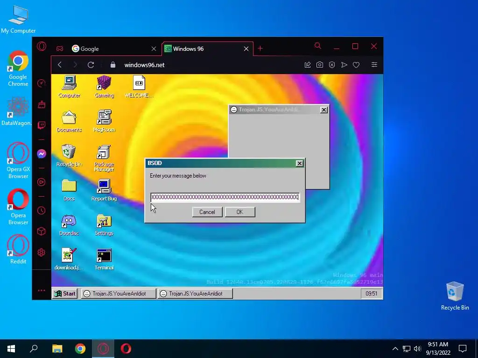Open the Windows 96 Start menu
Image resolution: width=478 pixels, height=358 pixels.
(x=64, y=294)
